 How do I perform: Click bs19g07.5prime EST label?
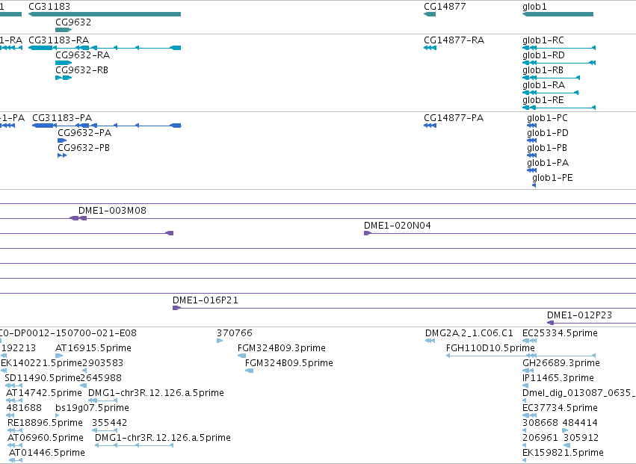[x=92, y=408]
